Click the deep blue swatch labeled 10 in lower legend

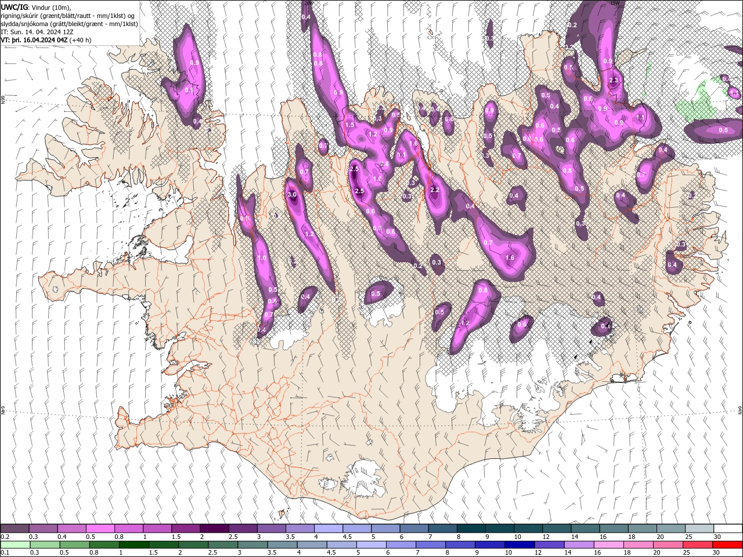click(520, 544)
